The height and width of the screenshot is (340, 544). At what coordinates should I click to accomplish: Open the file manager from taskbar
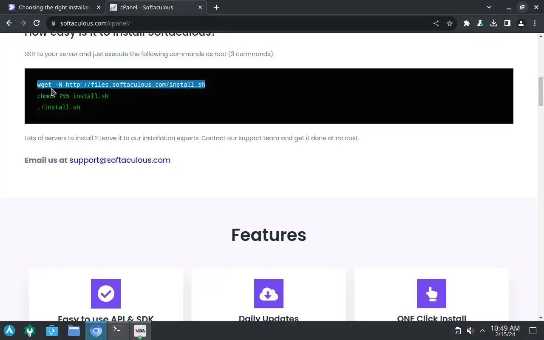pyautogui.click(x=74, y=331)
